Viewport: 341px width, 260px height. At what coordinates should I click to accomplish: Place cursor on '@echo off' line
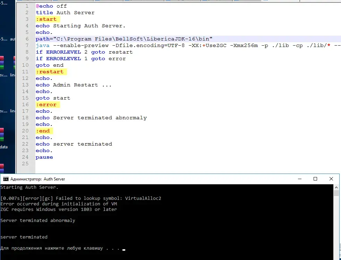pyautogui.click(x=51, y=6)
